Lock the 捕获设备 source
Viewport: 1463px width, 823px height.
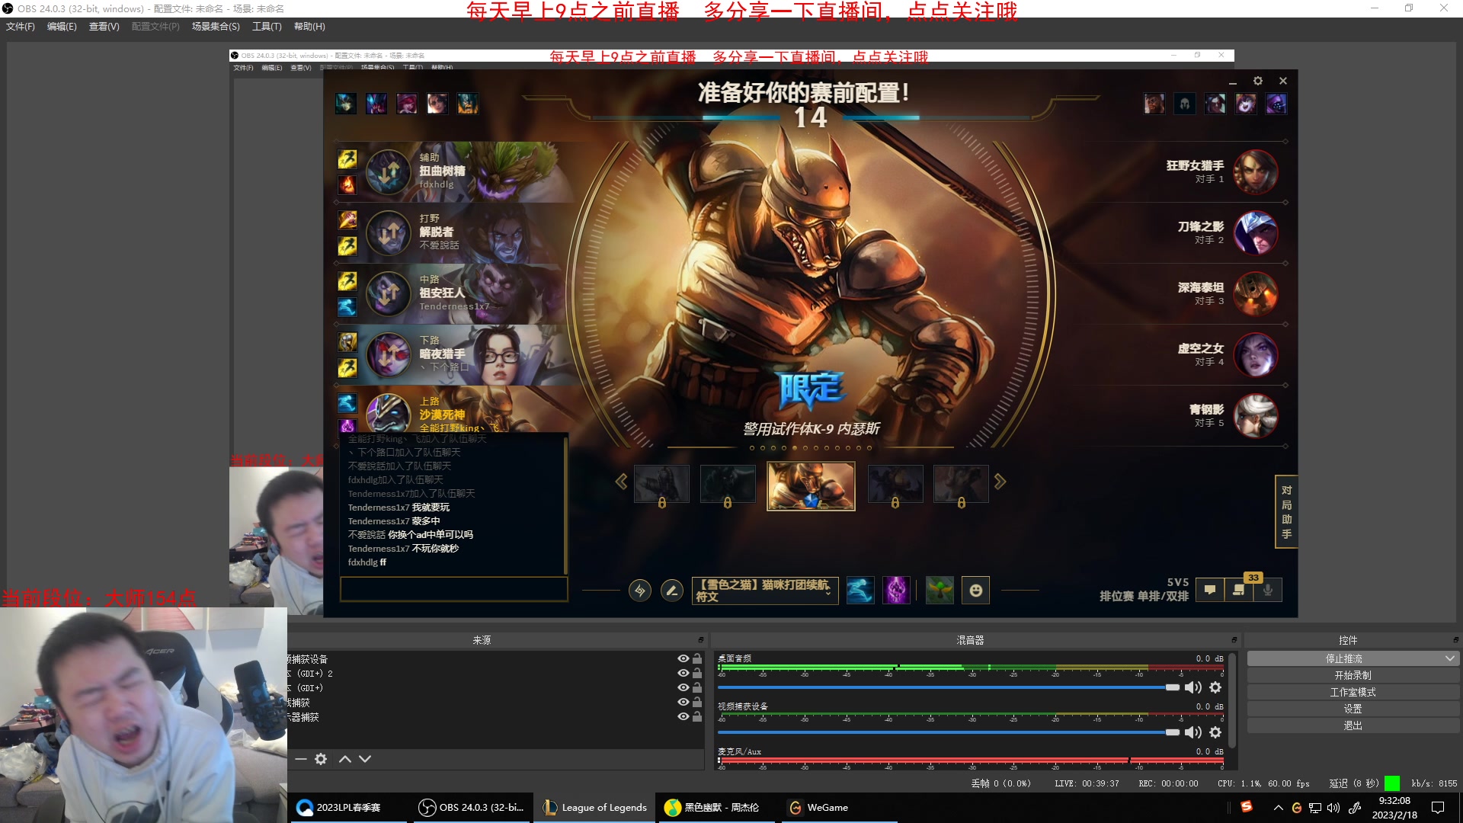tap(697, 659)
